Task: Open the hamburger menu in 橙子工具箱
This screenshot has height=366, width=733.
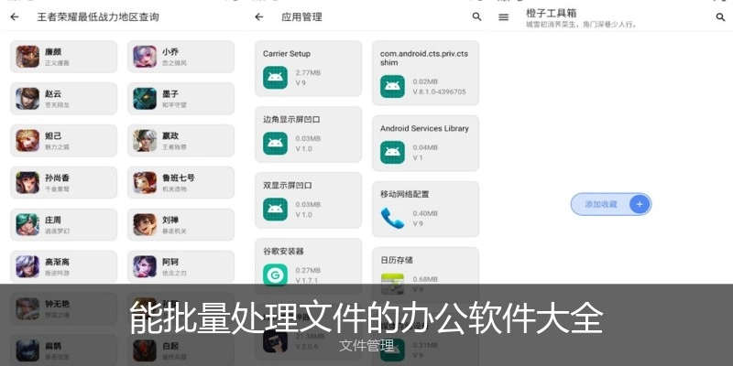Action: click(x=503, y=17)
